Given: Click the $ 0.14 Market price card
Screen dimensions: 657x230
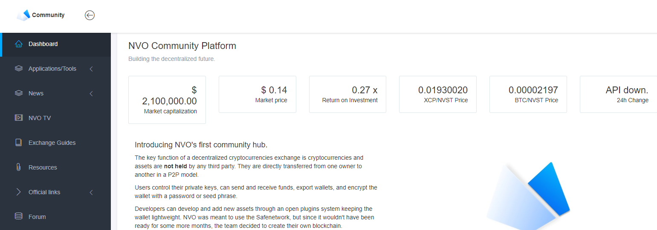Looking at the screenshot, I should [x=258, y=95].
